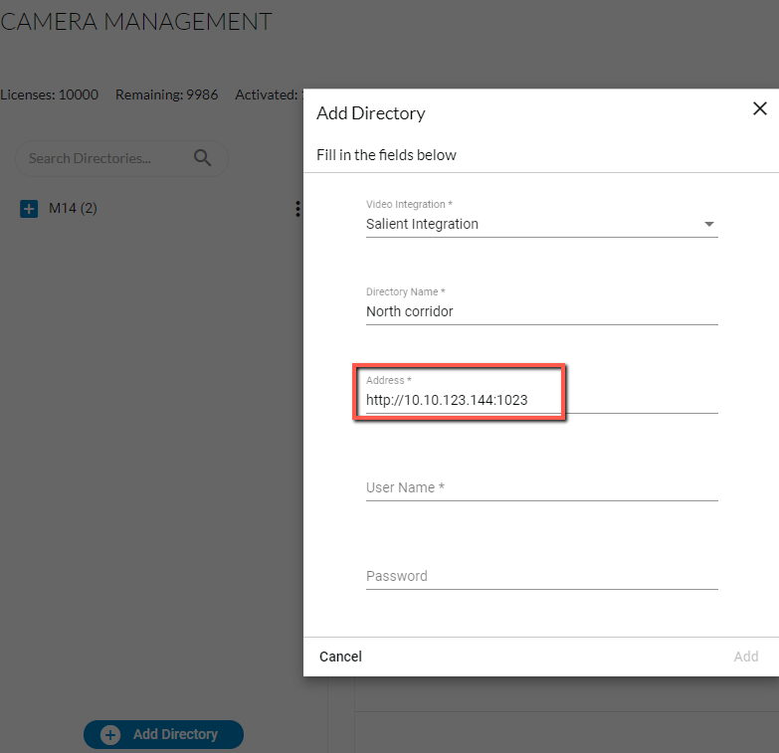
Task: Click the Licenses: 10000 counter text
Action: [x=49, y=94]
